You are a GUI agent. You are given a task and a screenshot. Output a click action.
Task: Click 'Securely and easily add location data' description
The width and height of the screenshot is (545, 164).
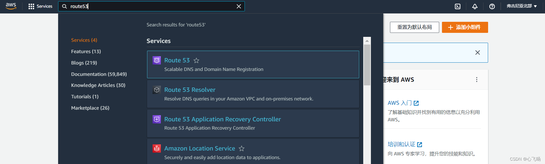(222, 158)
